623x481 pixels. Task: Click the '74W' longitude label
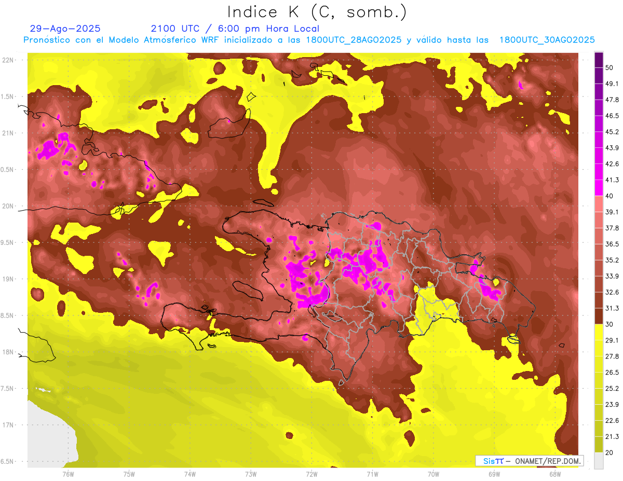coord(190,474)
